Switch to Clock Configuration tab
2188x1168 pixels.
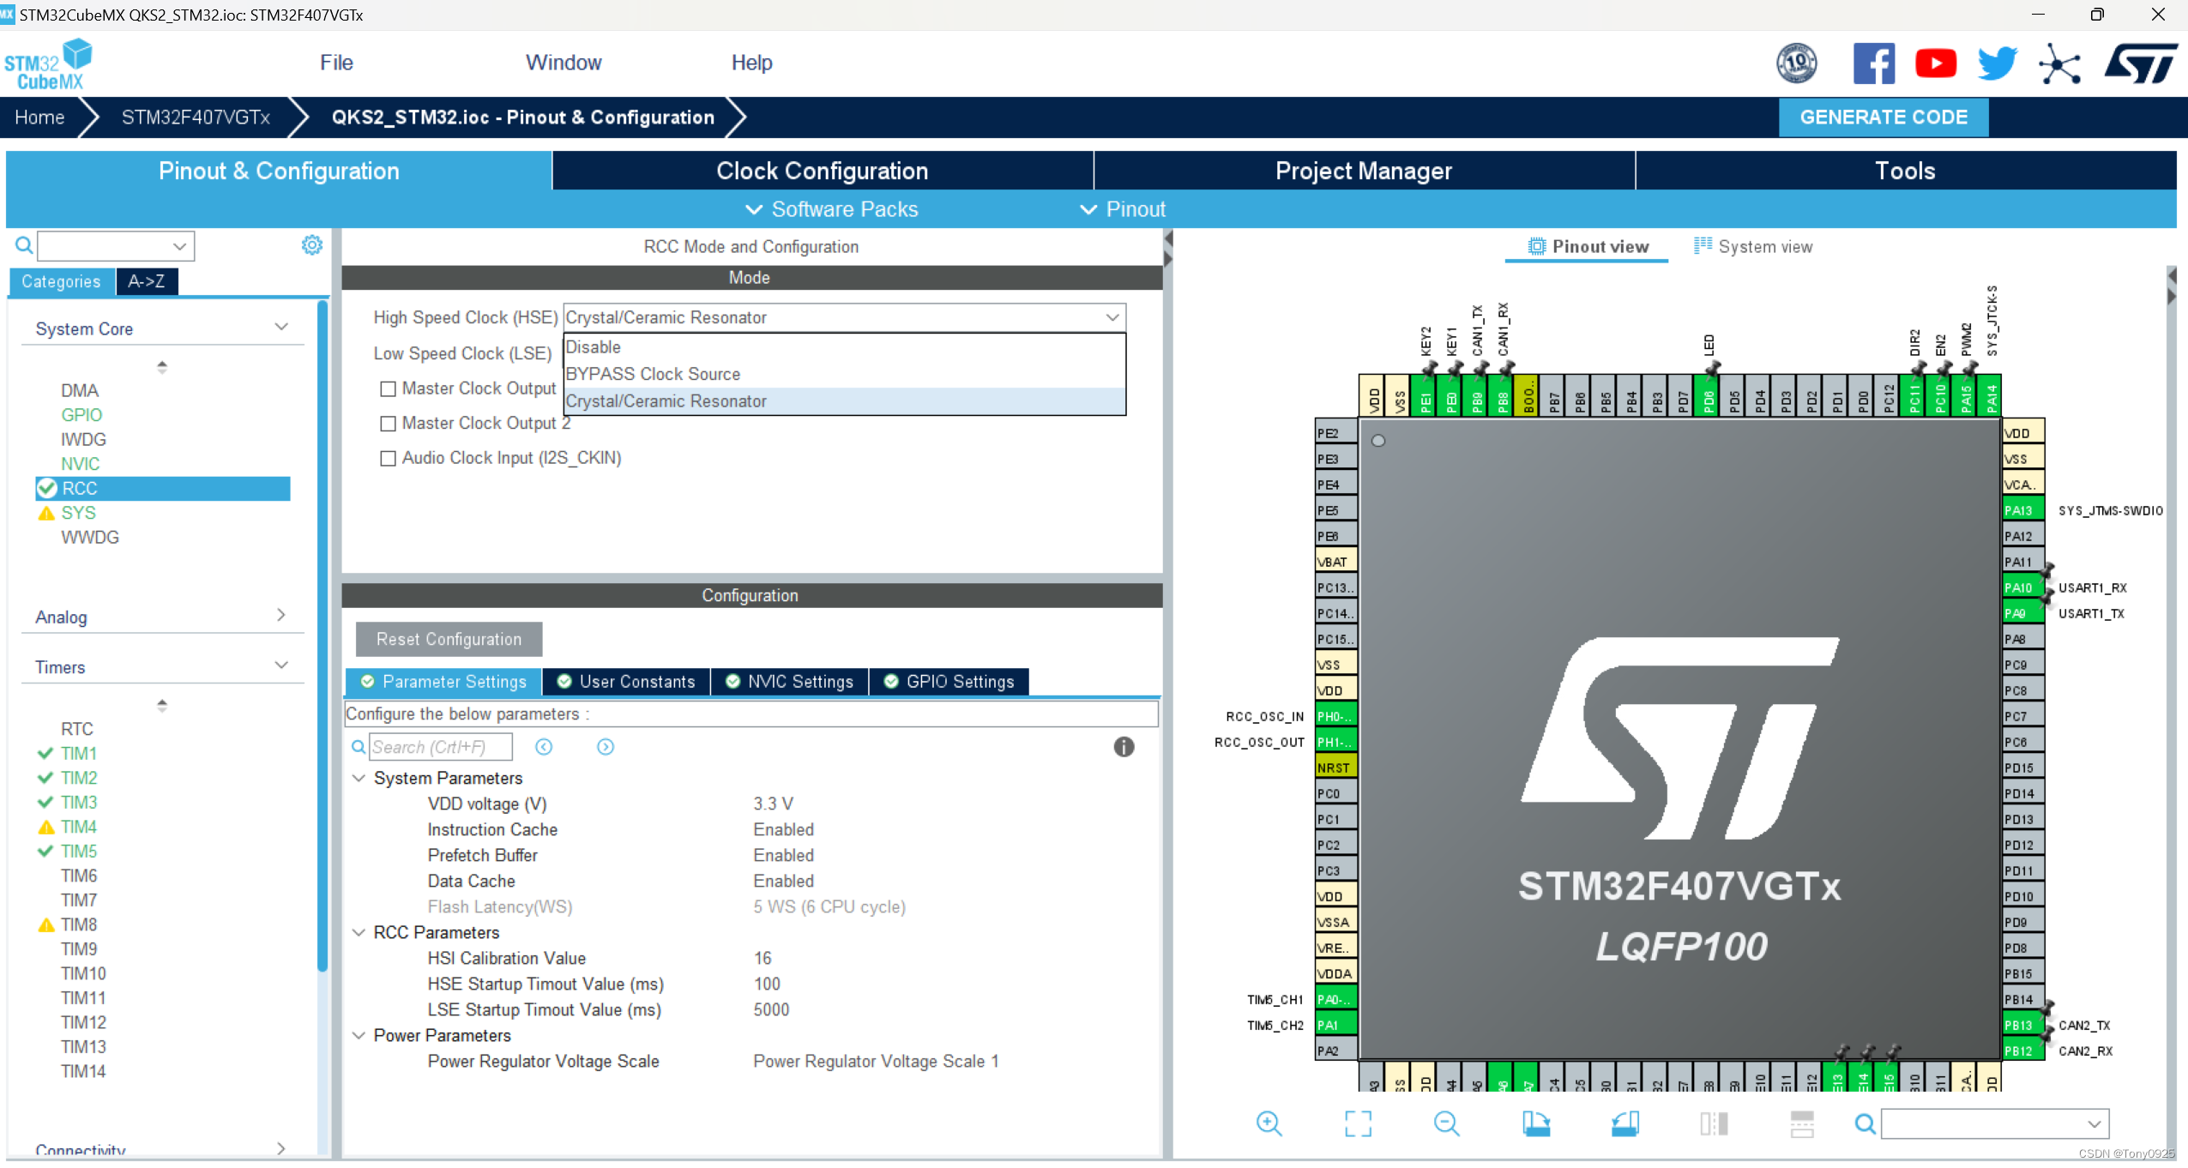click(822, 171)
